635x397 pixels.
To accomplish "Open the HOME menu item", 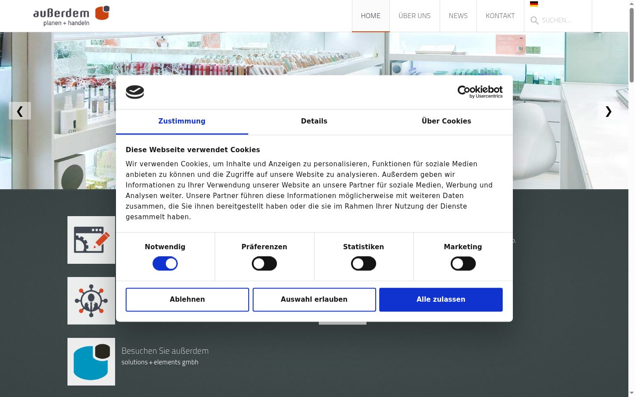I will coord(370,16).
